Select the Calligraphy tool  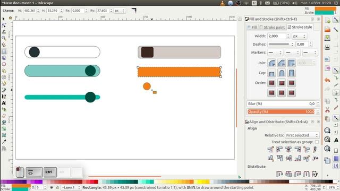click(4, 97)
